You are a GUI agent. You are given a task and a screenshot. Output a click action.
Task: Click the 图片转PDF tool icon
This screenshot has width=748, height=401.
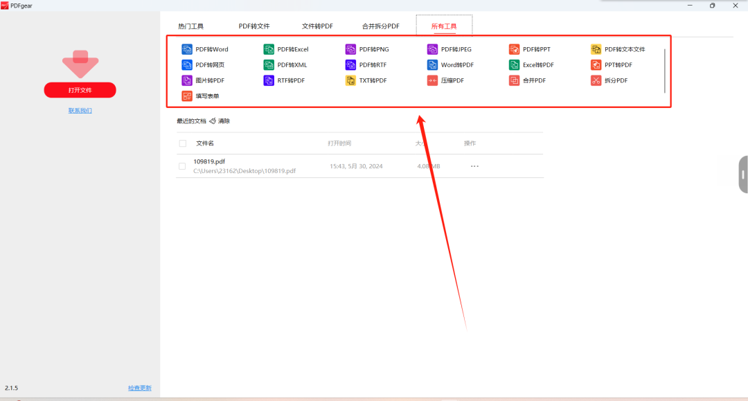(187, 80)
